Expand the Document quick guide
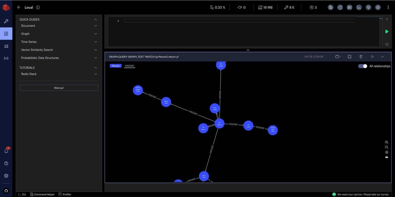 58,26
